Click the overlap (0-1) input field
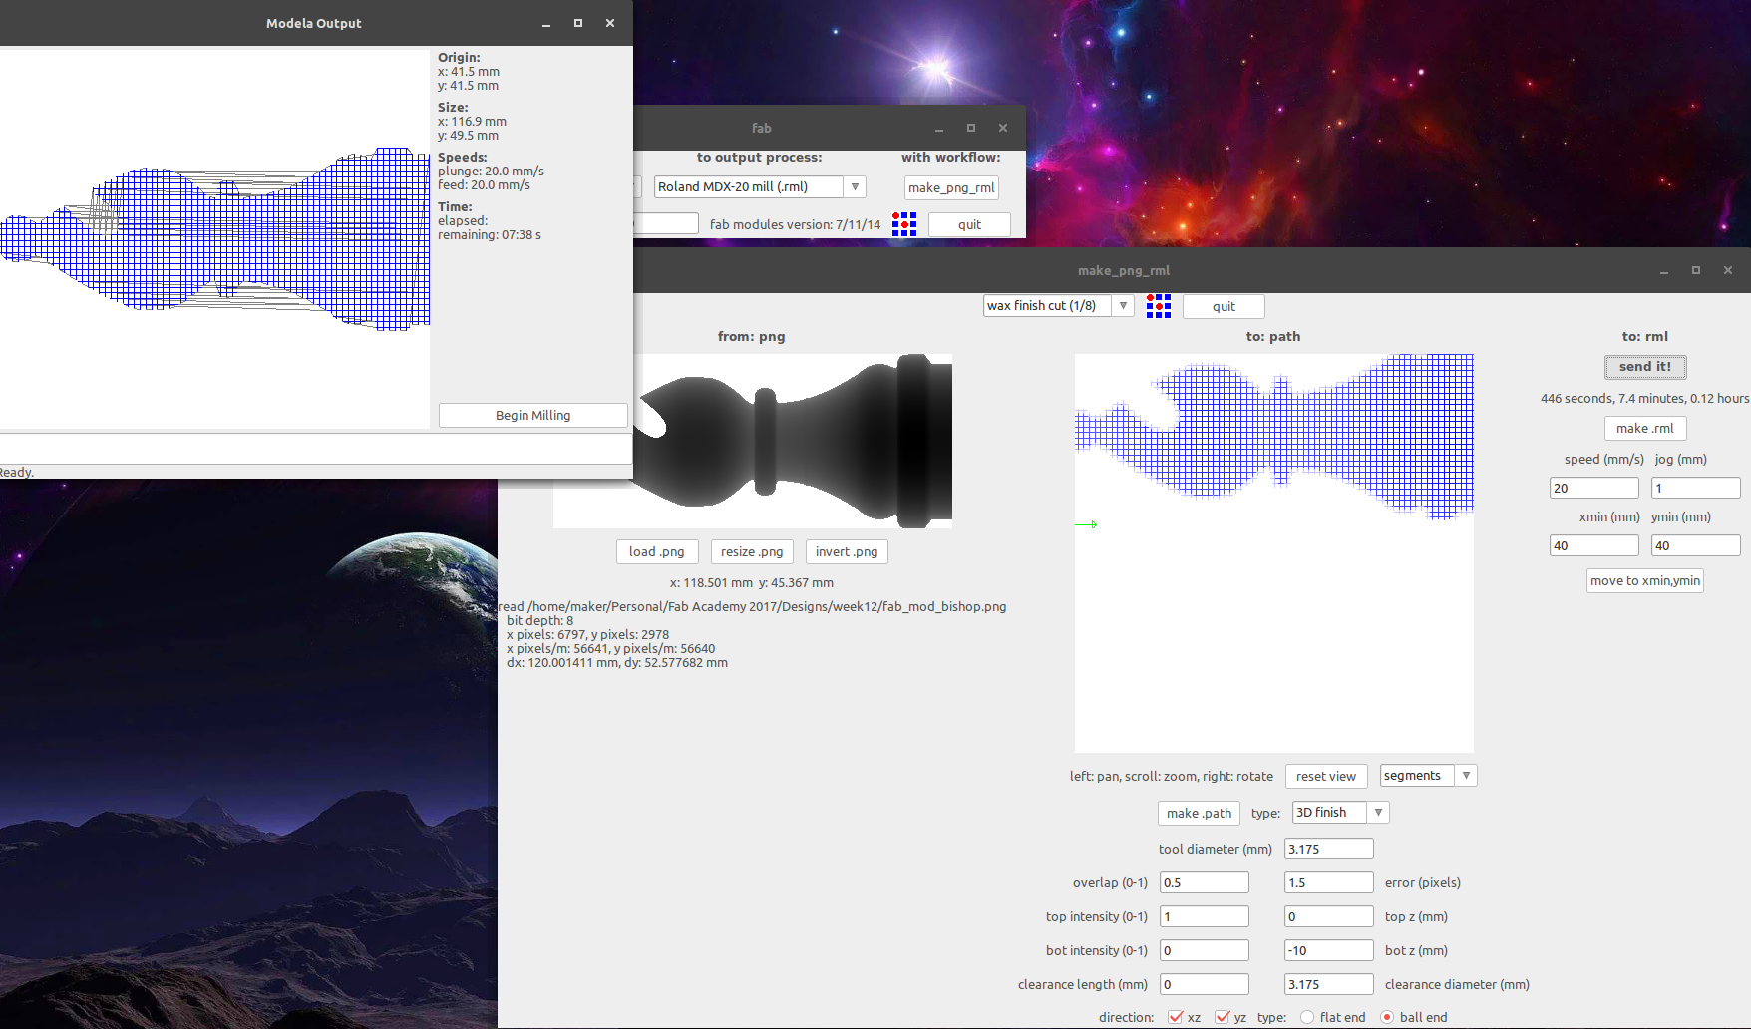 coord(1205,882)
